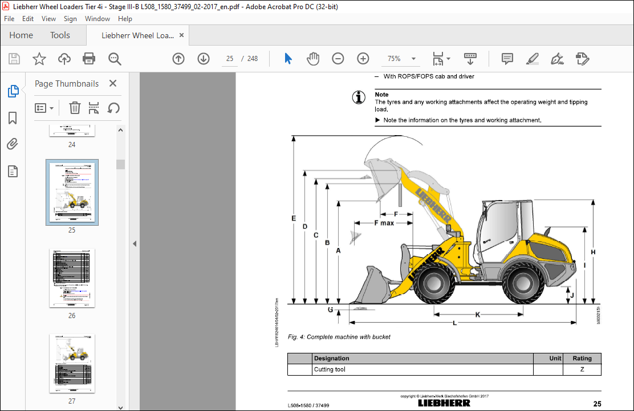Screen dimensions: 634x411
Task: Open the Sign document pen tool
Action: [557, 59]
